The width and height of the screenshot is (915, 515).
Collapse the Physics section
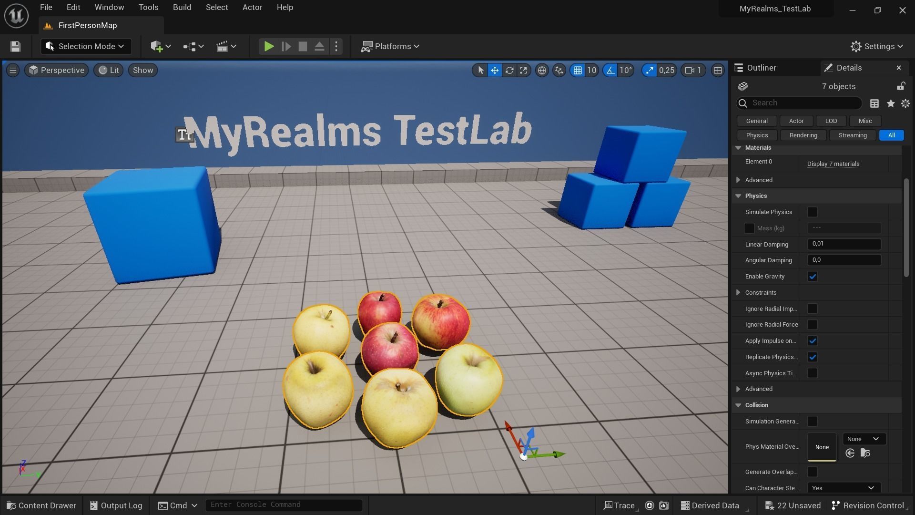[x=738, y=196]
